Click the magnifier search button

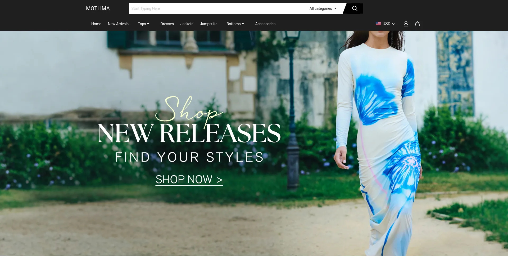(x=355, y=8)
